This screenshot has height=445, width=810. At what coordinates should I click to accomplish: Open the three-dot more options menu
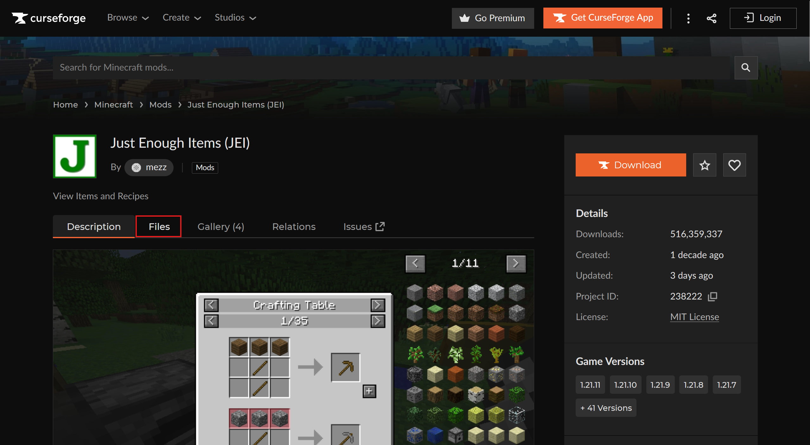coord(688,18)
